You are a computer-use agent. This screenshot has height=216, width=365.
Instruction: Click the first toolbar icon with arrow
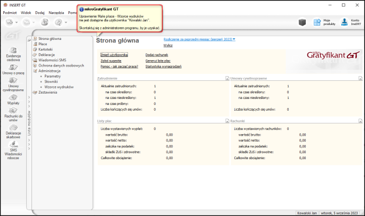[x=10, y=22]
